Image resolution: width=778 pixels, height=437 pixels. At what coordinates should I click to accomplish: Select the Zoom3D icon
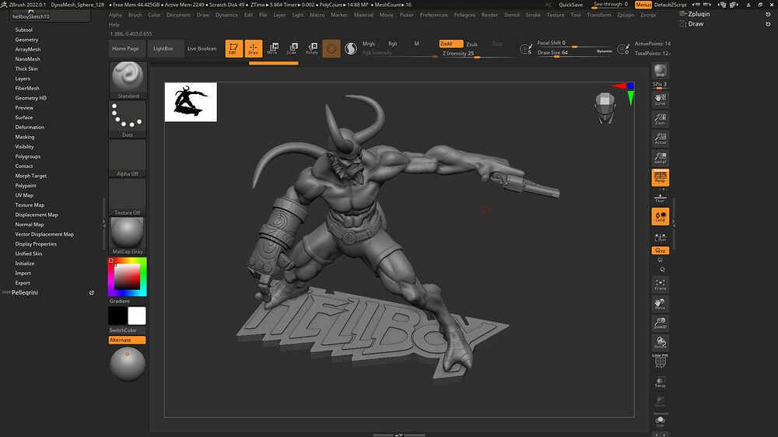660,323
